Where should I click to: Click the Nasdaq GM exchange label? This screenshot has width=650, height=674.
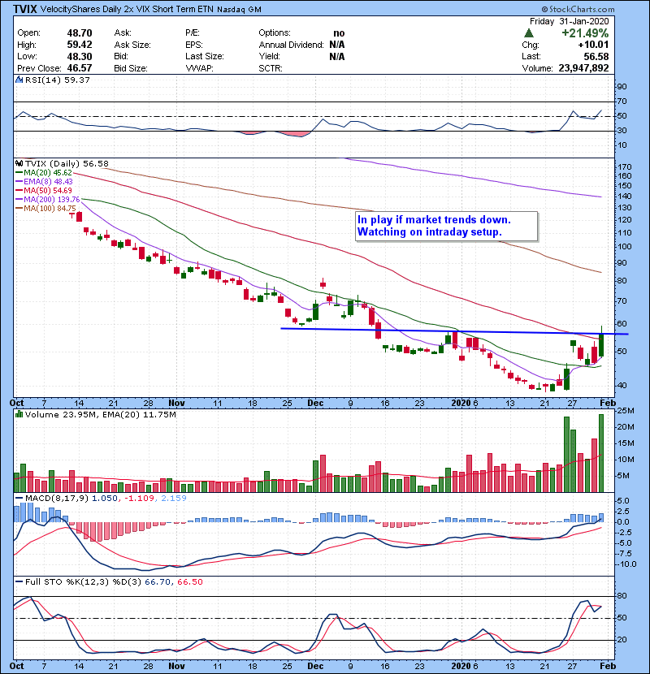tap(239, 10)
